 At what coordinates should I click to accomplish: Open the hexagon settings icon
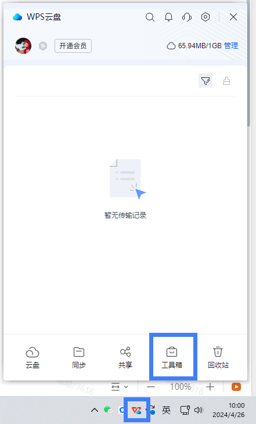tap(205, 17)
